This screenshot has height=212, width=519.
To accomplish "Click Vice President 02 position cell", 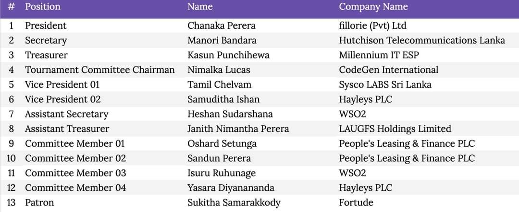I will 62,99.
